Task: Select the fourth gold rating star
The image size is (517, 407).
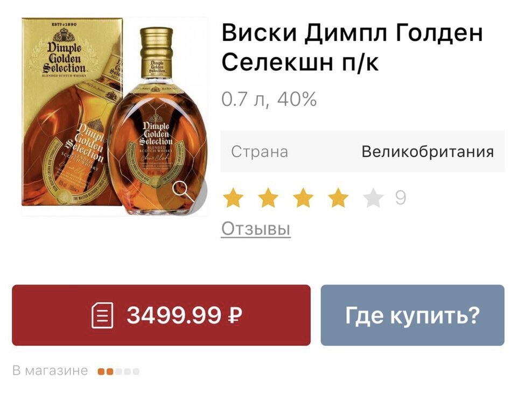Action: pyautogui.click(x=338, y=198)
